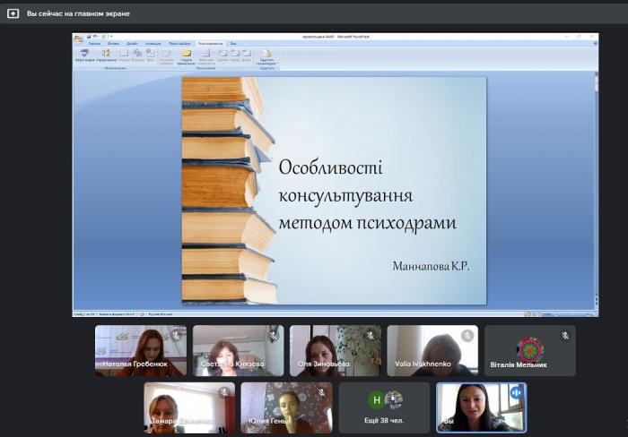Click the presenting-screen icon beside 'Вы сейчас на главном экране'
Viewport: 628px width, 437px height.
coord(13,13)
